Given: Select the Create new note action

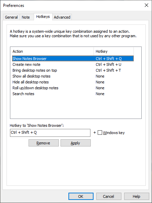Looking at the screenshot, I should point(73,64).
